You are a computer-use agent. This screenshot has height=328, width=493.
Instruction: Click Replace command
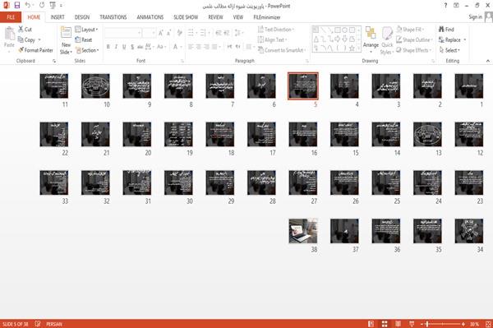pos(449,39)
